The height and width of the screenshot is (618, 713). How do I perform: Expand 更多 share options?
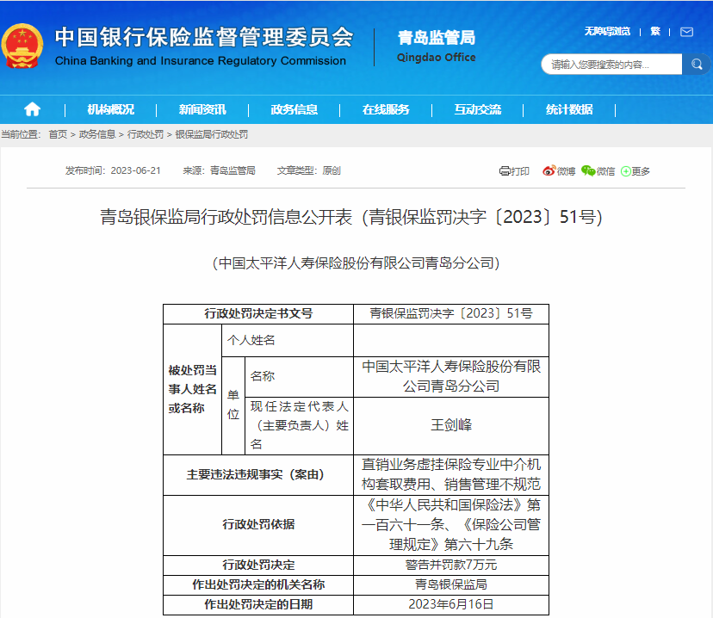click(x=635, y=171)
